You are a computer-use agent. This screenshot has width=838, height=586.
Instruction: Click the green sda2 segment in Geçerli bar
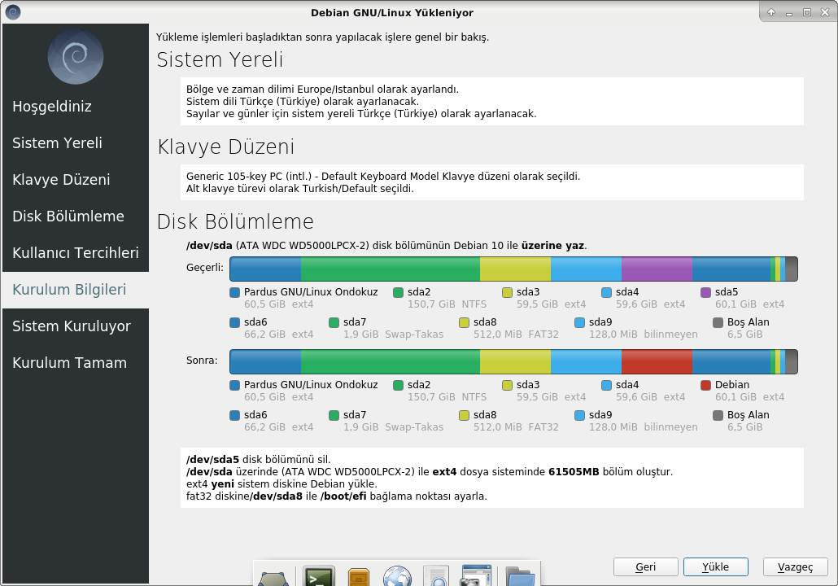(x=391, y=269)
